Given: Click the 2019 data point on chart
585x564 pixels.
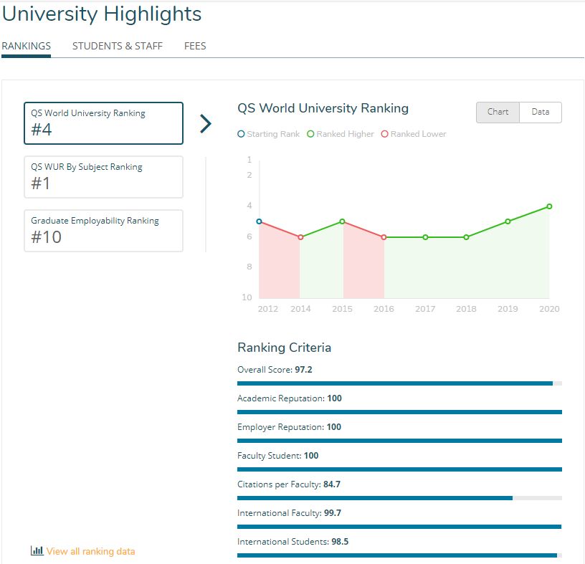Looking at the screenshot, I should pyautogui.click(x=508, y=221).
